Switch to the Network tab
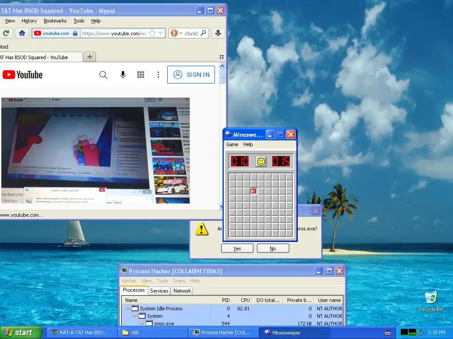 [182, 291]
